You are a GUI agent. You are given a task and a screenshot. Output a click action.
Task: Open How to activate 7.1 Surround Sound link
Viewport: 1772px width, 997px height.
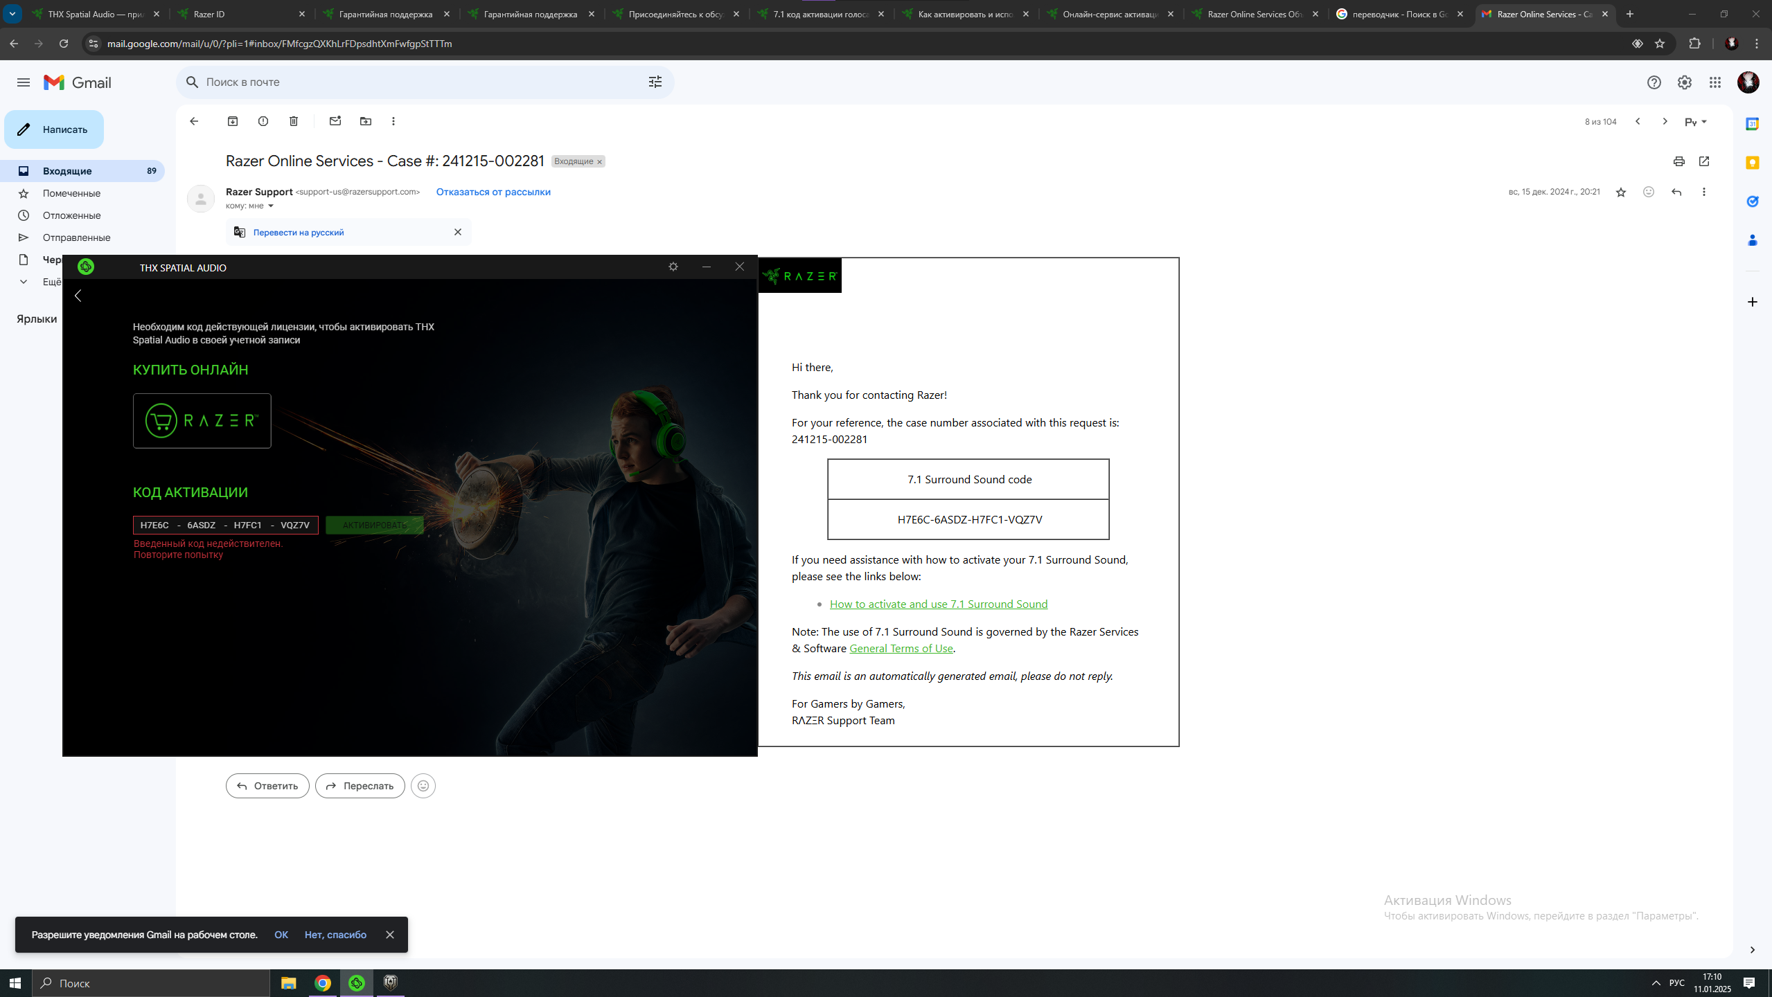pos(939,604)
